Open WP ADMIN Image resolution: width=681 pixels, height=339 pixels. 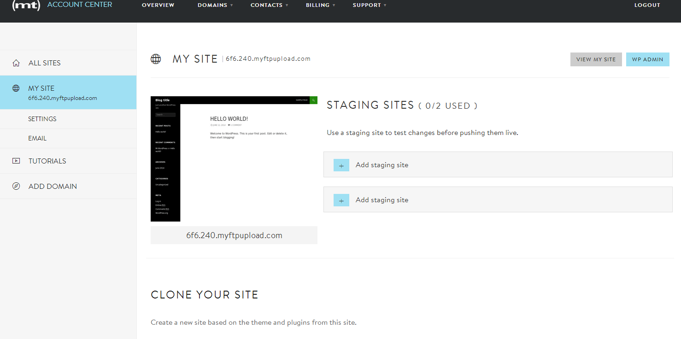pos(647,59)
